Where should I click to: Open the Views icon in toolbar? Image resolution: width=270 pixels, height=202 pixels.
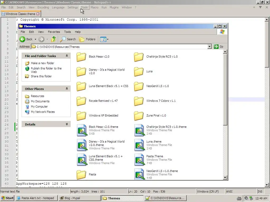(103, 39)
